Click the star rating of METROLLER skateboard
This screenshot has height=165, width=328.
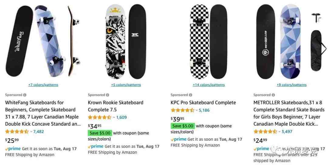coord(265,132)
